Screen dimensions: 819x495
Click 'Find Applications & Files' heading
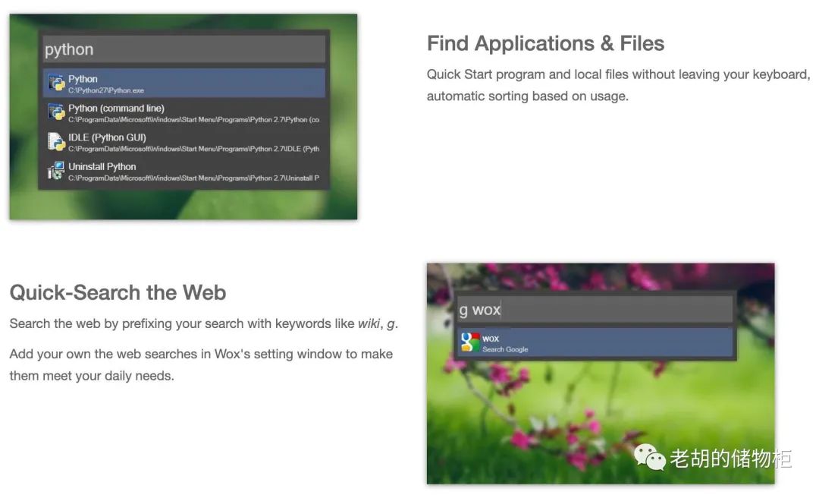click(x=545, y=43)
